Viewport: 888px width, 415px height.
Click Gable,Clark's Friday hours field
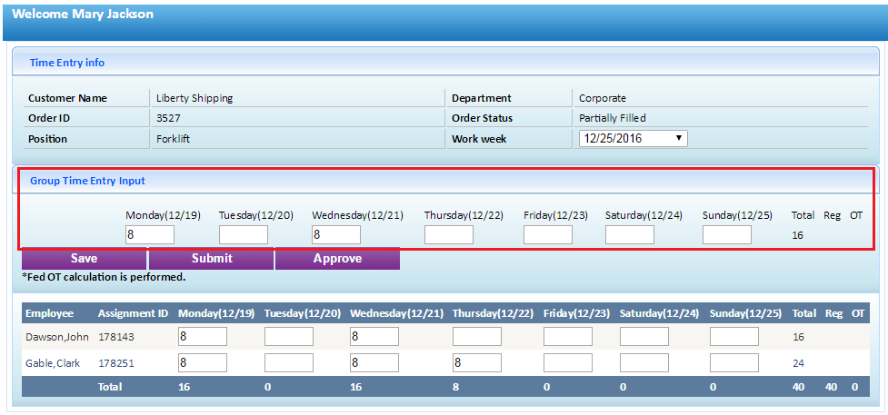pos(568,363)
